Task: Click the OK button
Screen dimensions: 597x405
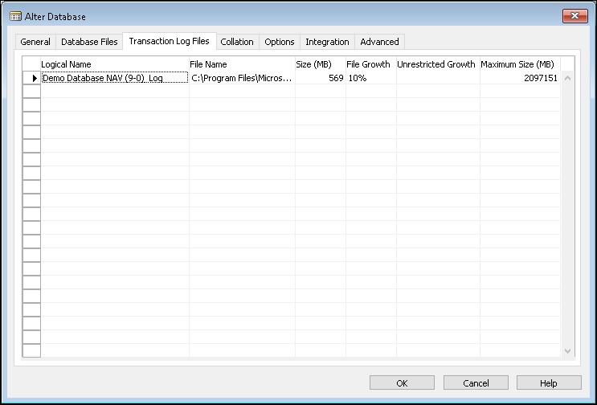Action: 402,383
